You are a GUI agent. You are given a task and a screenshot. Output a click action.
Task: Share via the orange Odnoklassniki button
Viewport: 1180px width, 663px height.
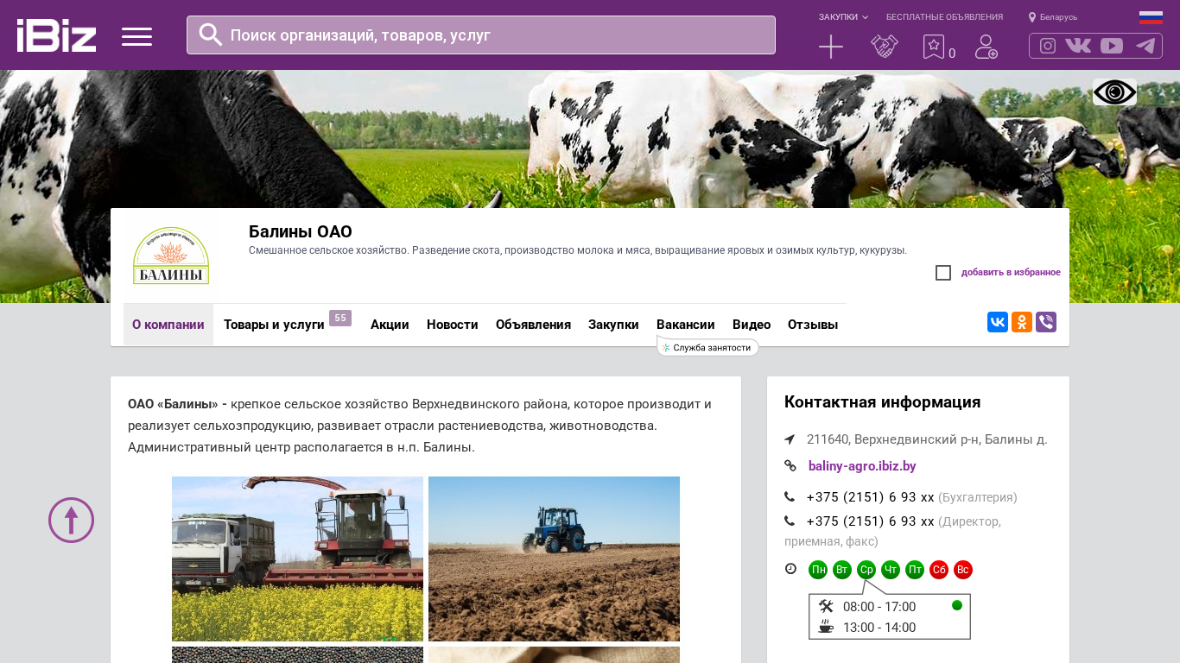(1022, 322)
